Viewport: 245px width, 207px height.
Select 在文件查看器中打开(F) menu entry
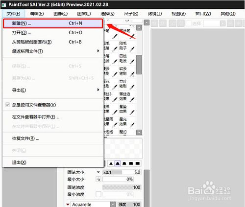(53, 117)
